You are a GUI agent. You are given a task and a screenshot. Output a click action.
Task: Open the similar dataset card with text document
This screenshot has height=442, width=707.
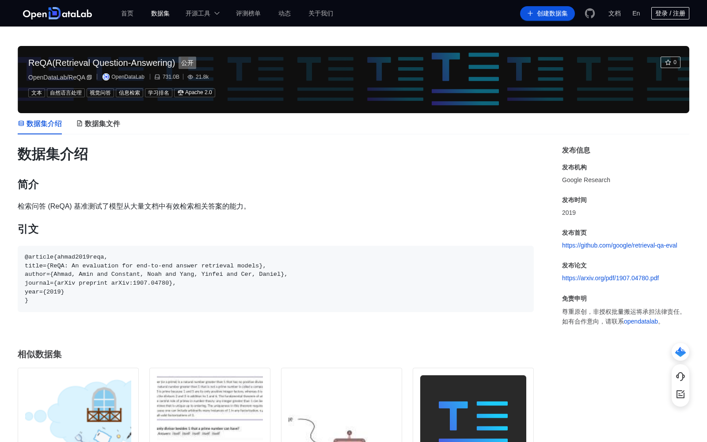[x=210, y=405]
